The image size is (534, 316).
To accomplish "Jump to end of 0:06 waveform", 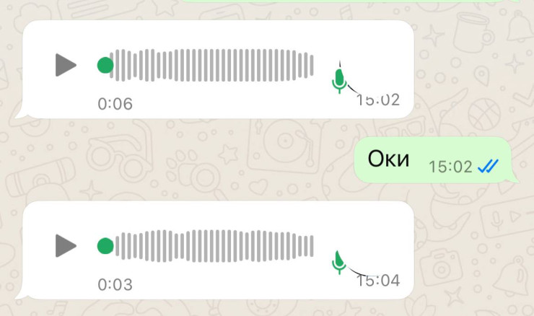I will (311, 66).
